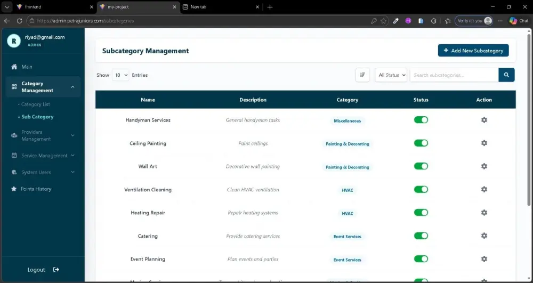The height and width of the screenshot is (283, 533).
Task: Click the browser back arrow
Action: [7, 21]
